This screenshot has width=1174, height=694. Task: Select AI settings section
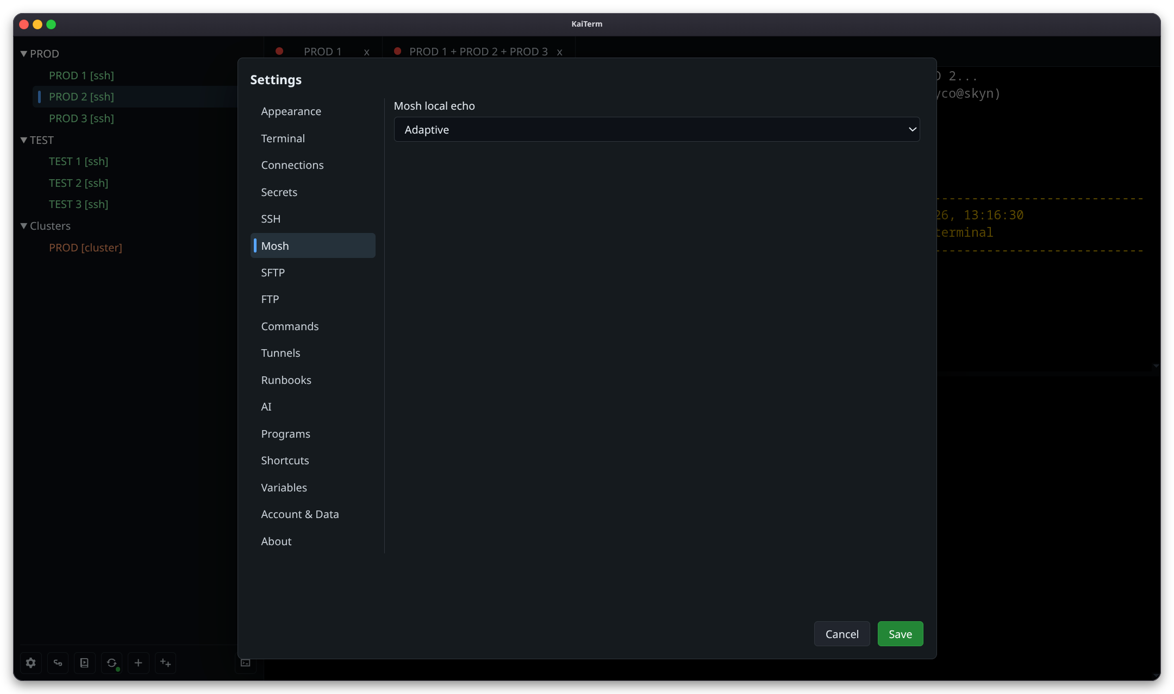pyautogui.click(x=313, y=407)
